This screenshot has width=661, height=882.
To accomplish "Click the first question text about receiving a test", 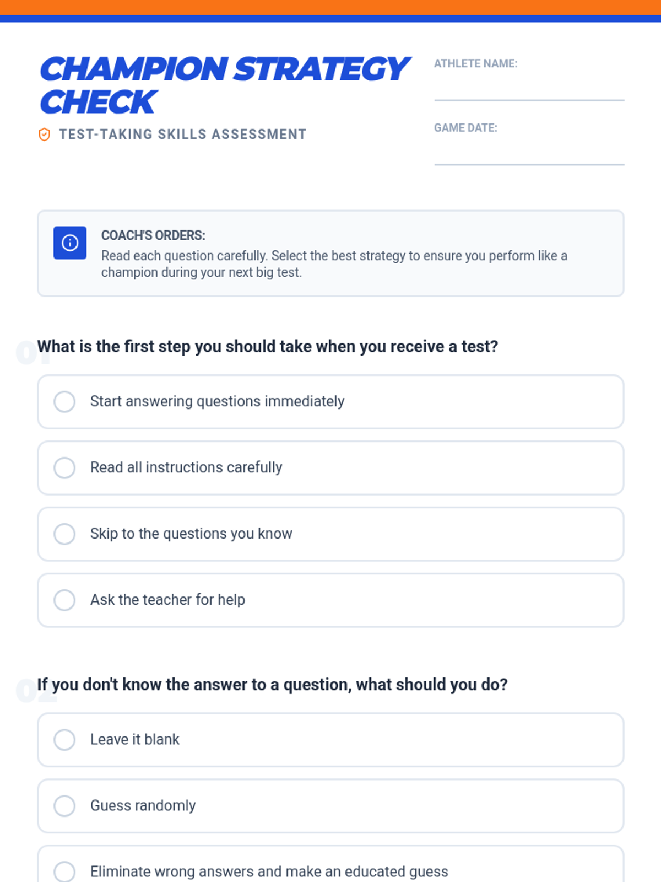I will click(x=267, y=347).
